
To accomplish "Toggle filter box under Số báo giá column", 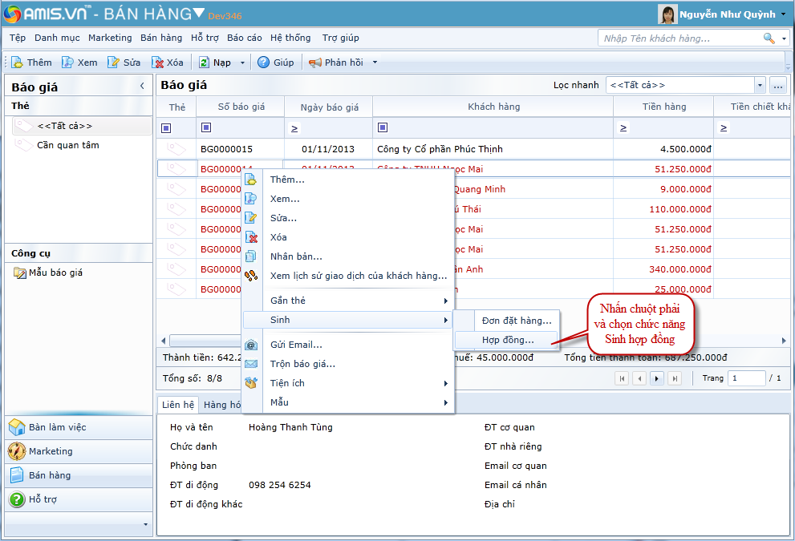I will point(206,127).
